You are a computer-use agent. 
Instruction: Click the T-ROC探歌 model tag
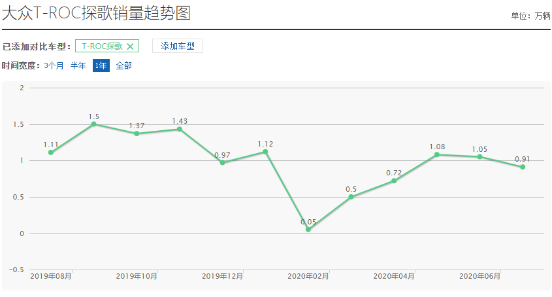(107, 46)
